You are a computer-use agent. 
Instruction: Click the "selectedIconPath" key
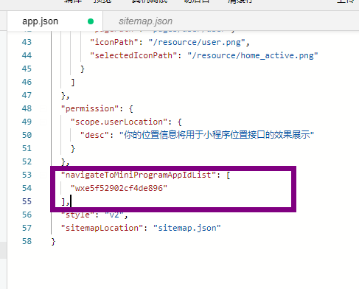(133, 55)
